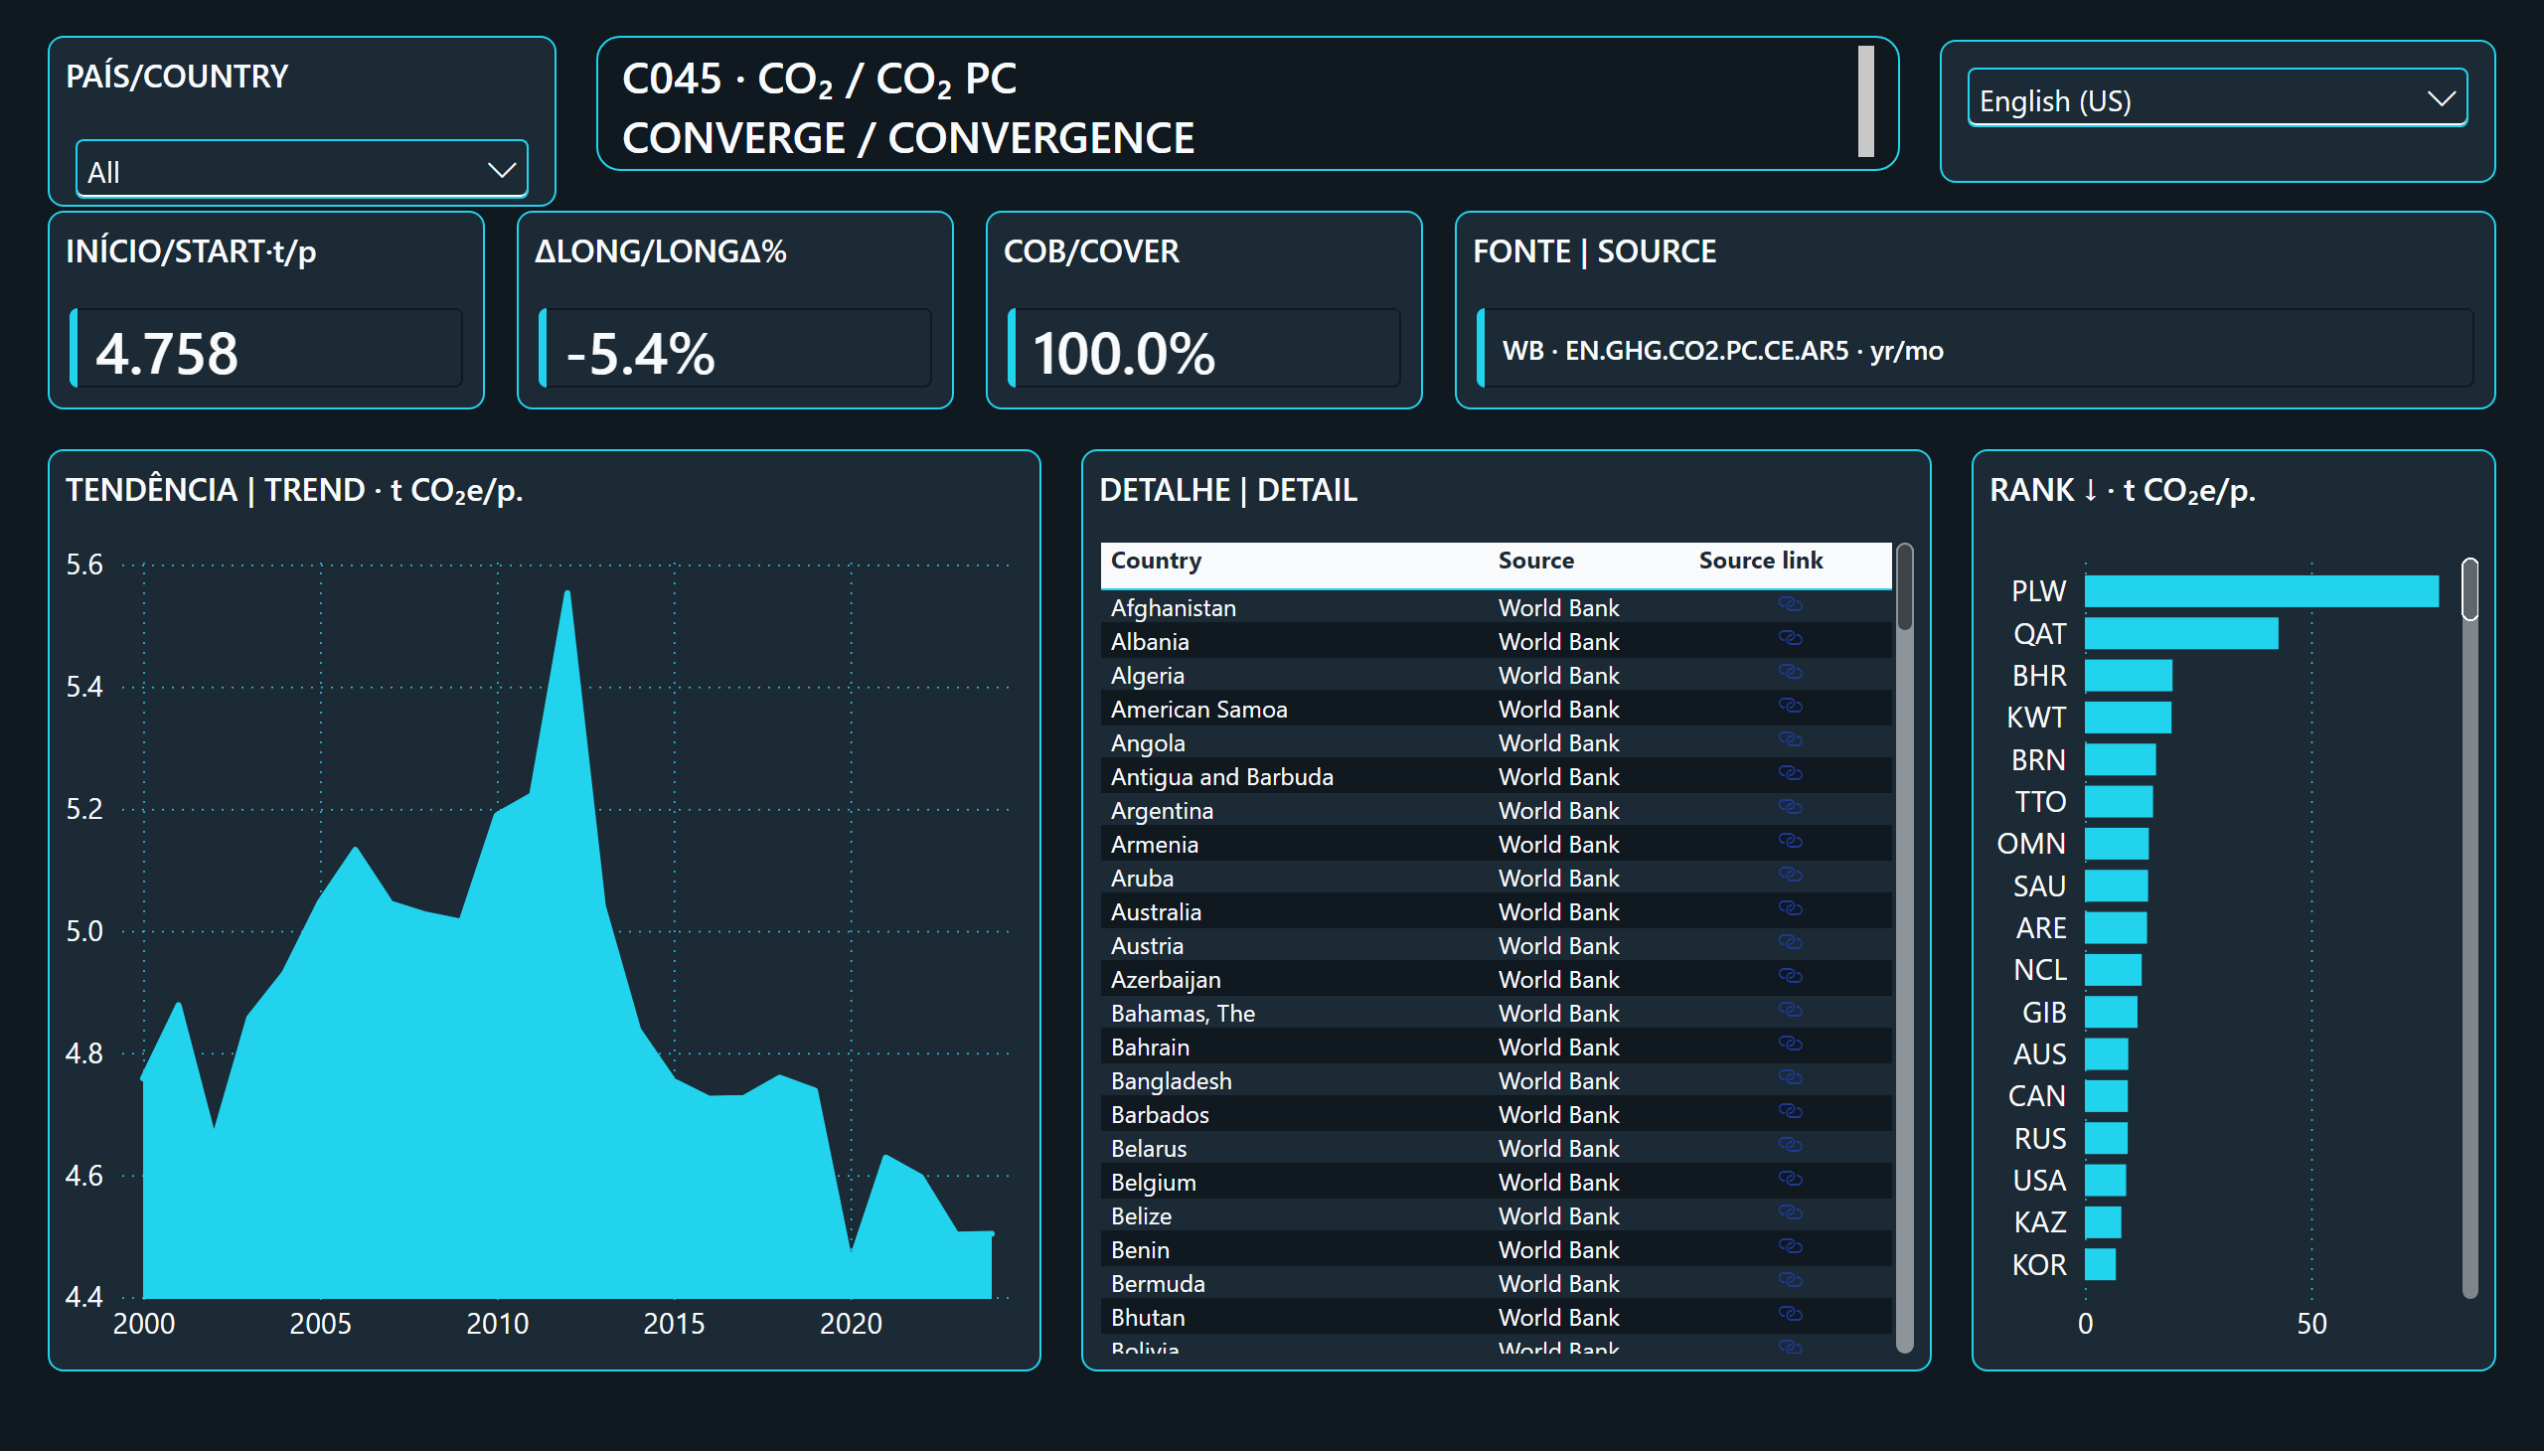The width and height of the screenshot is (2544, 1451).
Task: Select the BHR bar in rank chart
Action: click(2128, 676)
